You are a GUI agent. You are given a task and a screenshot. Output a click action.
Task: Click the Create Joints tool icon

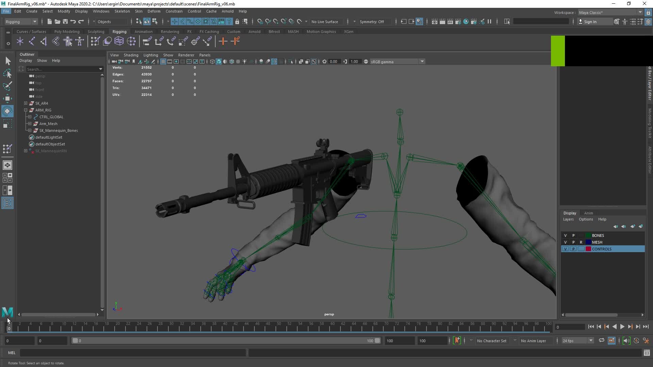(20, 41)
